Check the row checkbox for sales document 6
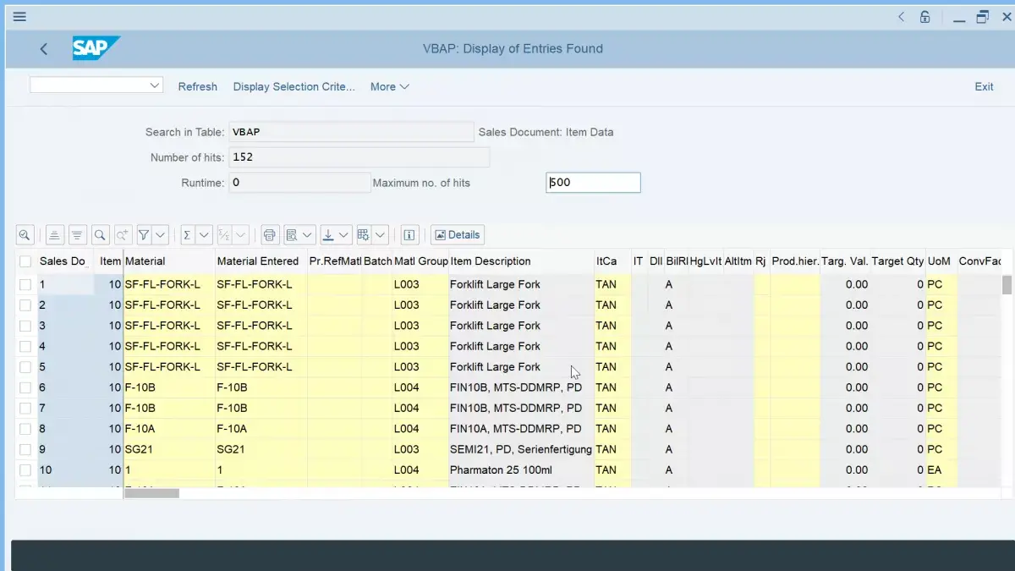 25,387
